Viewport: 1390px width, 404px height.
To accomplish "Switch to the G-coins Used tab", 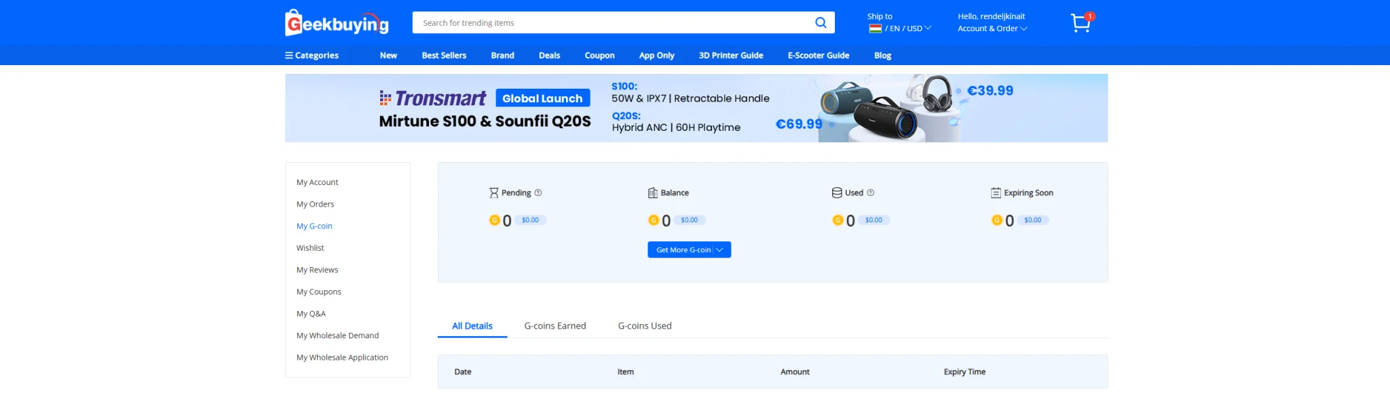I will (x=644, y=326).
